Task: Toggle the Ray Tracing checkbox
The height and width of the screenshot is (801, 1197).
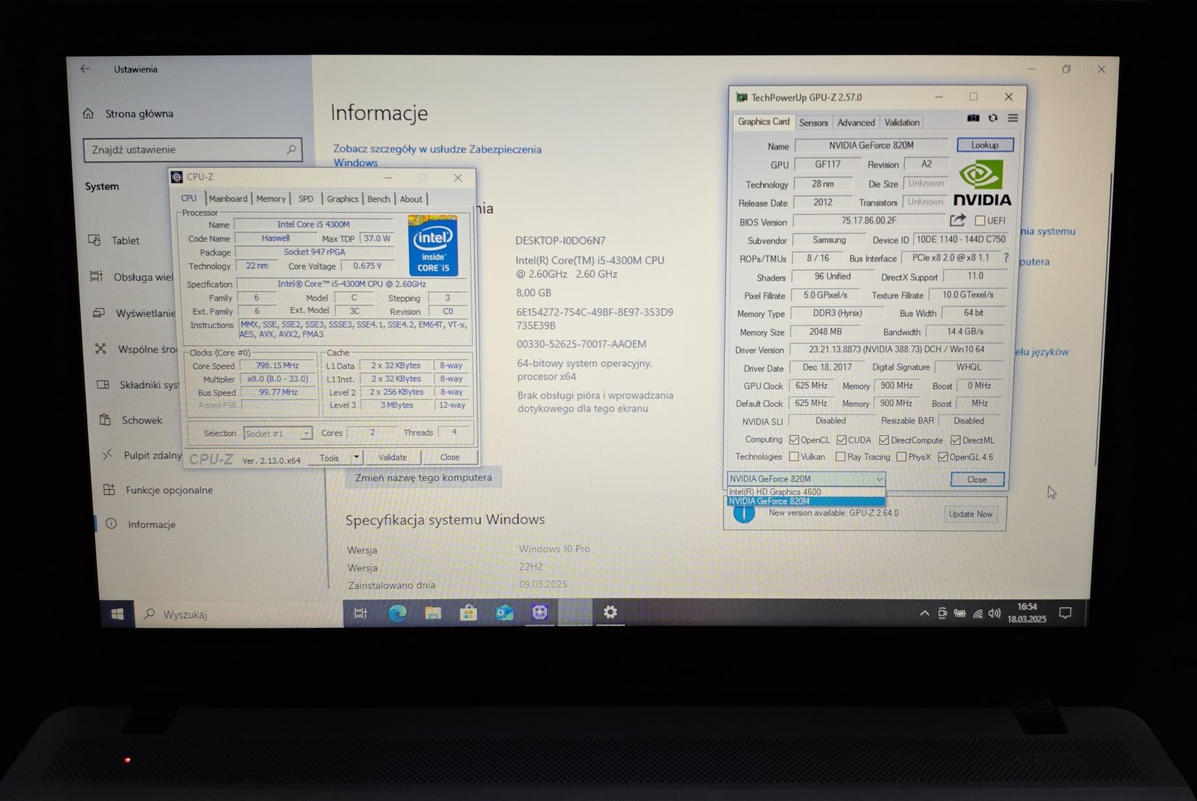Action: (x=840, y=457)
